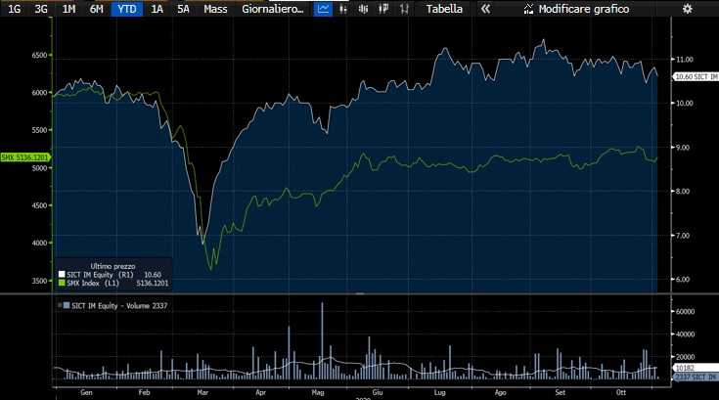This screenshot has height=400, width=719.
Task: Open Modificare grafico
Action: point(584,9)
